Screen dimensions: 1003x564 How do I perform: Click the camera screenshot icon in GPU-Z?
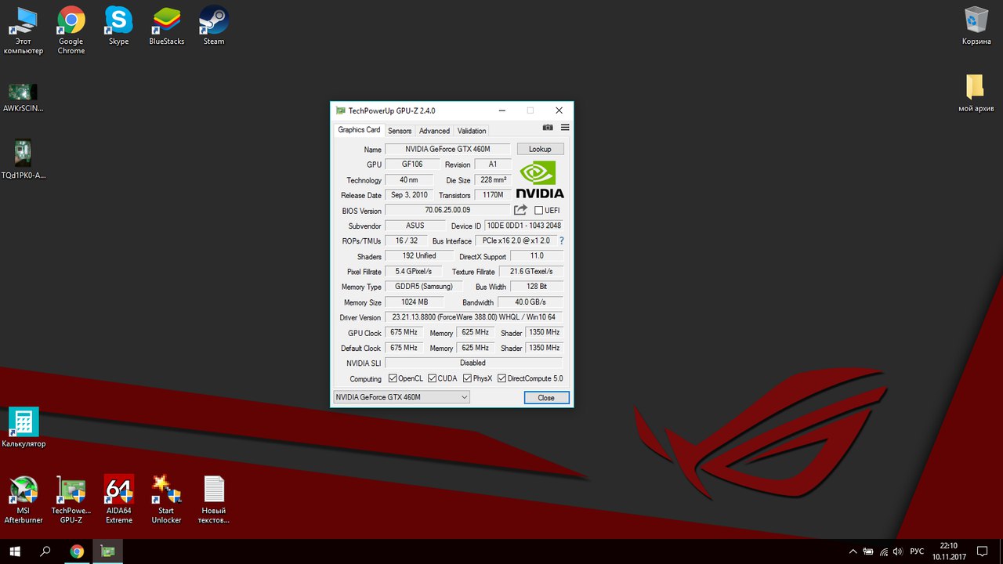(x=548, y=128)
